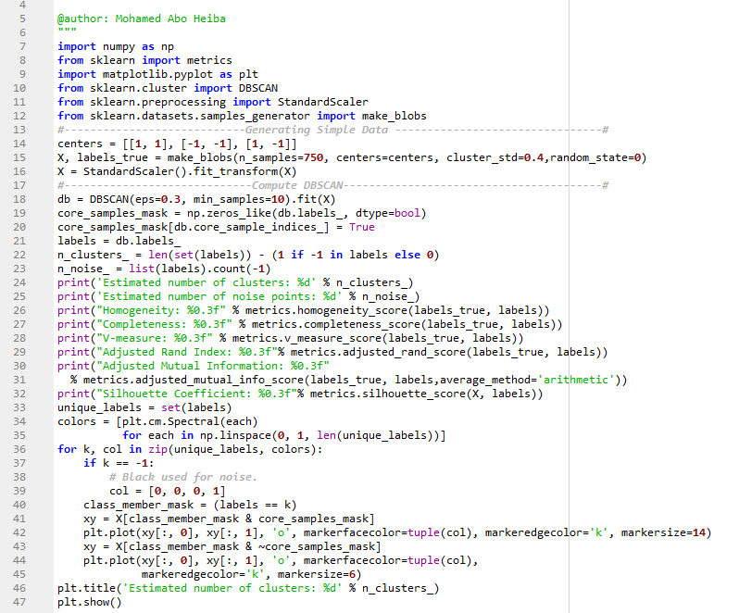The width and height of the screenshot is (739, 613).
Task: Click 'n_noise_' assignment on line 23
Action: 83,269
